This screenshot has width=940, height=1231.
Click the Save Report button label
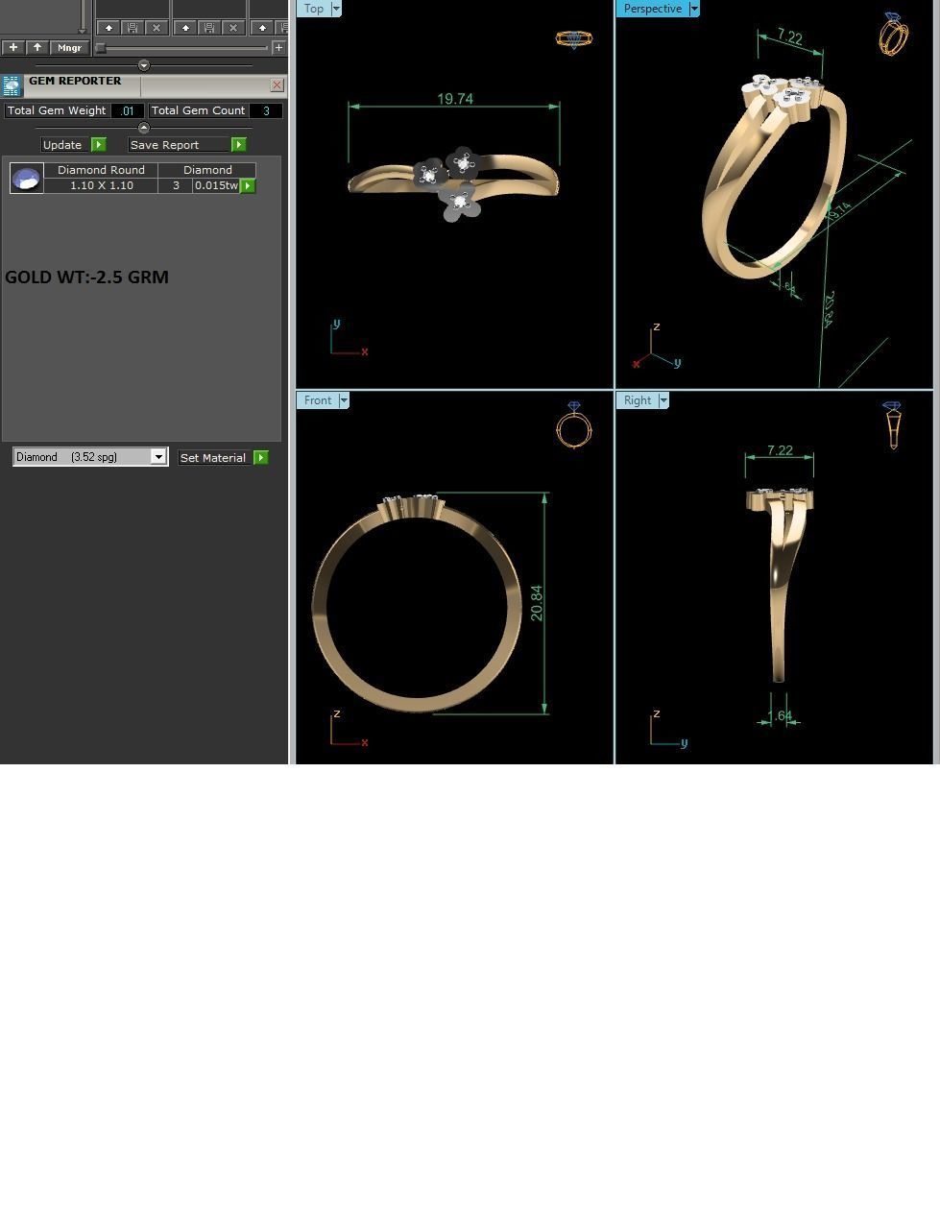point(179,145)
